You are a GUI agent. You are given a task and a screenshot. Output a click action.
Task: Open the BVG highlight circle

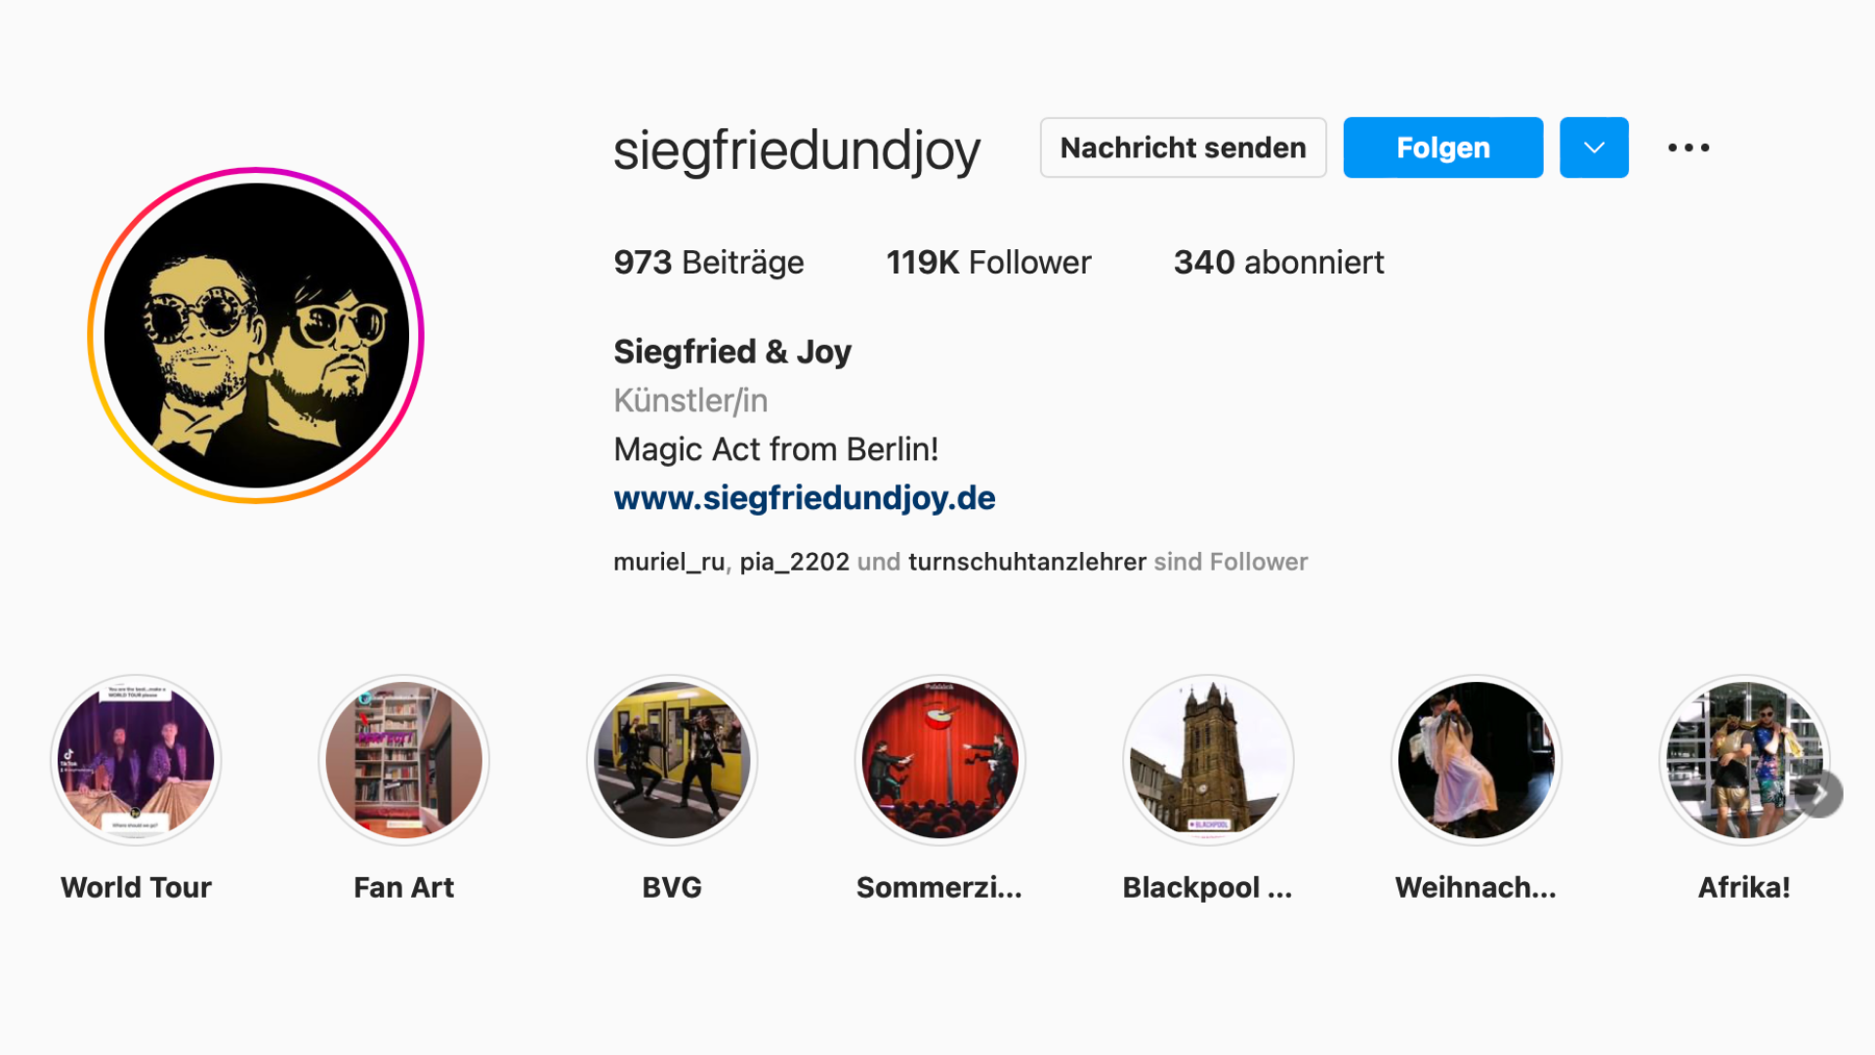pos(672,760)
